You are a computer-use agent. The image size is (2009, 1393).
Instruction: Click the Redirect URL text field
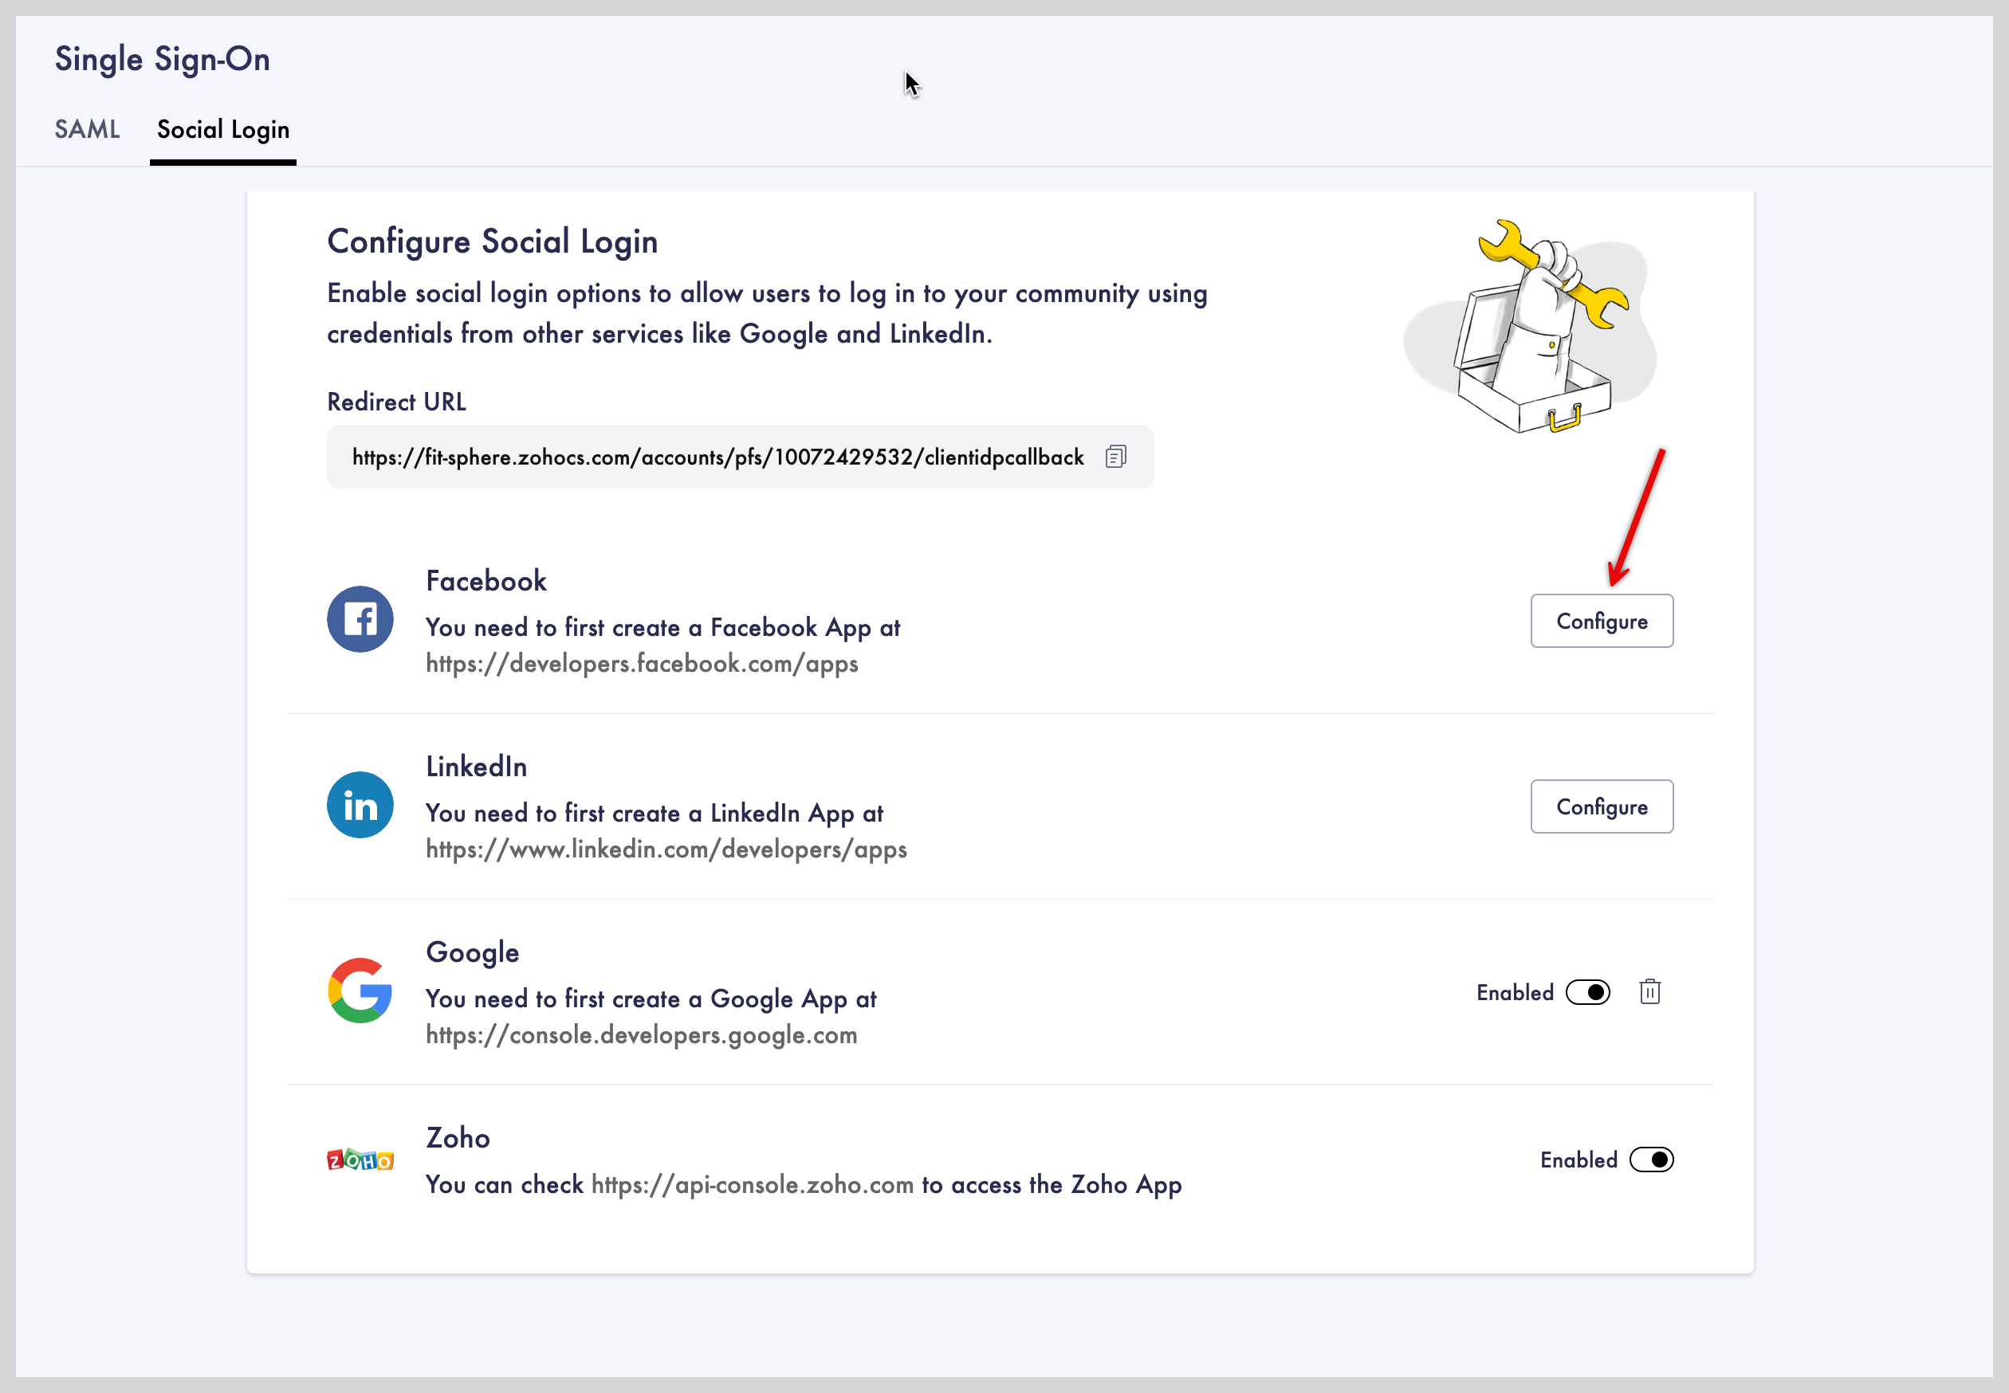point(716,457)
